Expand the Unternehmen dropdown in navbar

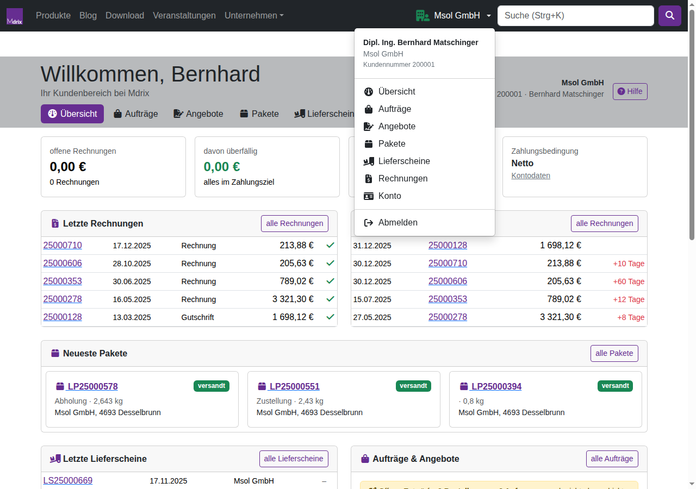pos(254,16)
